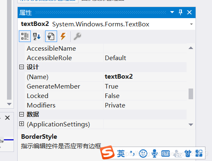Viewport: 212px width, 161px height.
Task: Toggle auto-hide pin for Properties panel
Action: point(180,12)
